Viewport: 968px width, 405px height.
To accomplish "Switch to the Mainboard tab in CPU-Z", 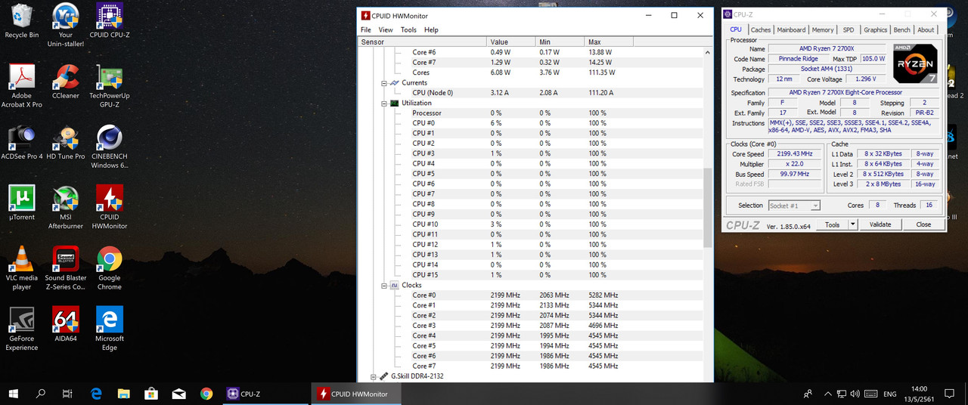I will pyautogui.click(x=792, y=30).
